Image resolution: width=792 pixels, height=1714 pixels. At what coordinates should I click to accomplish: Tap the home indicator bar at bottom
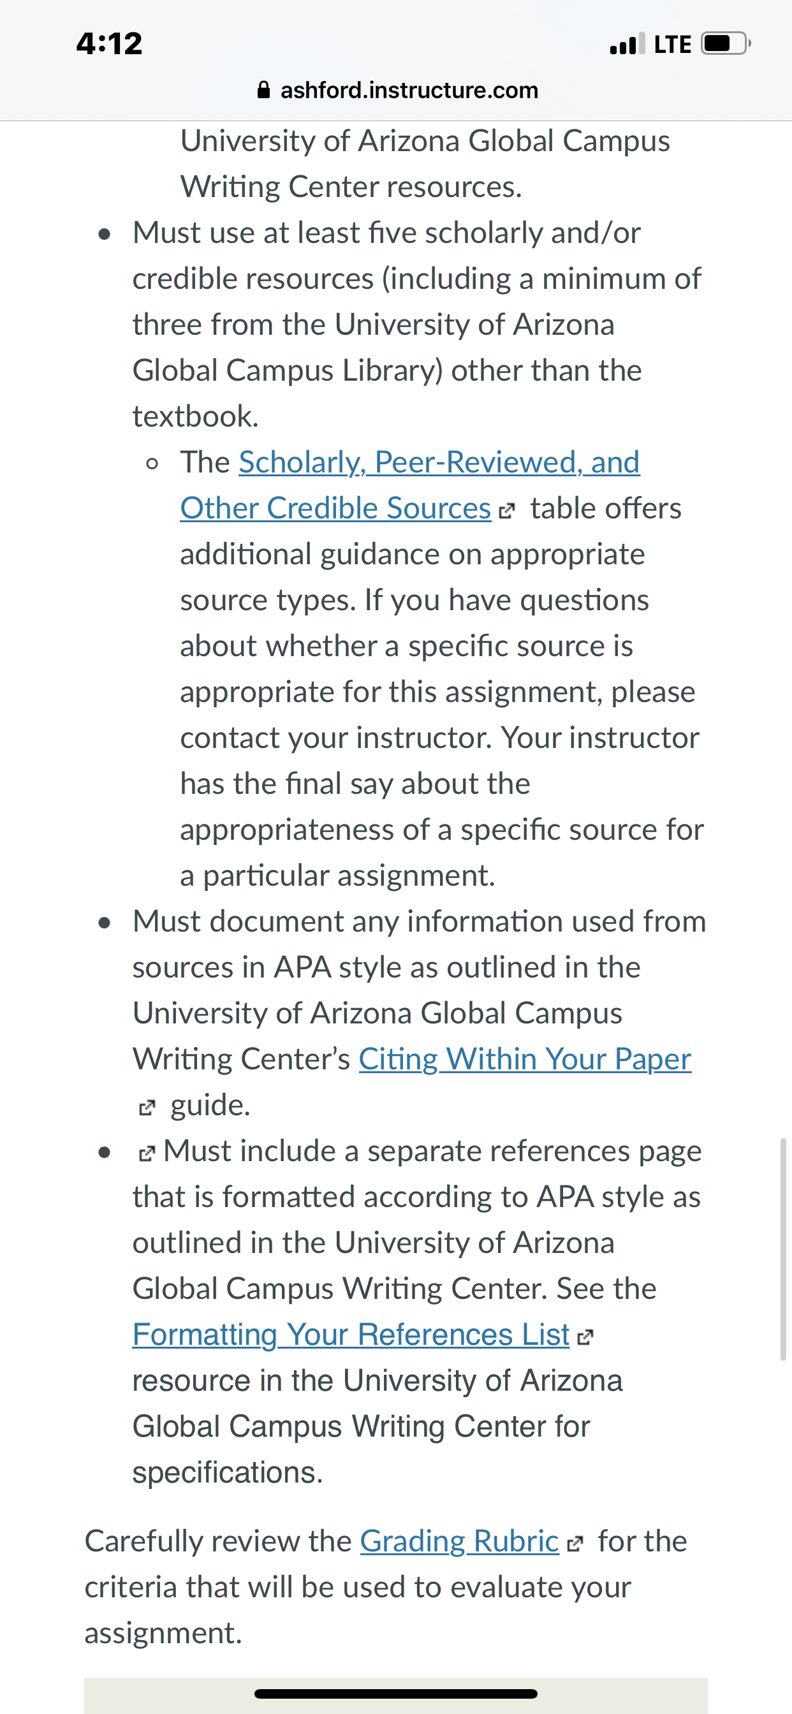(396, 1694)
